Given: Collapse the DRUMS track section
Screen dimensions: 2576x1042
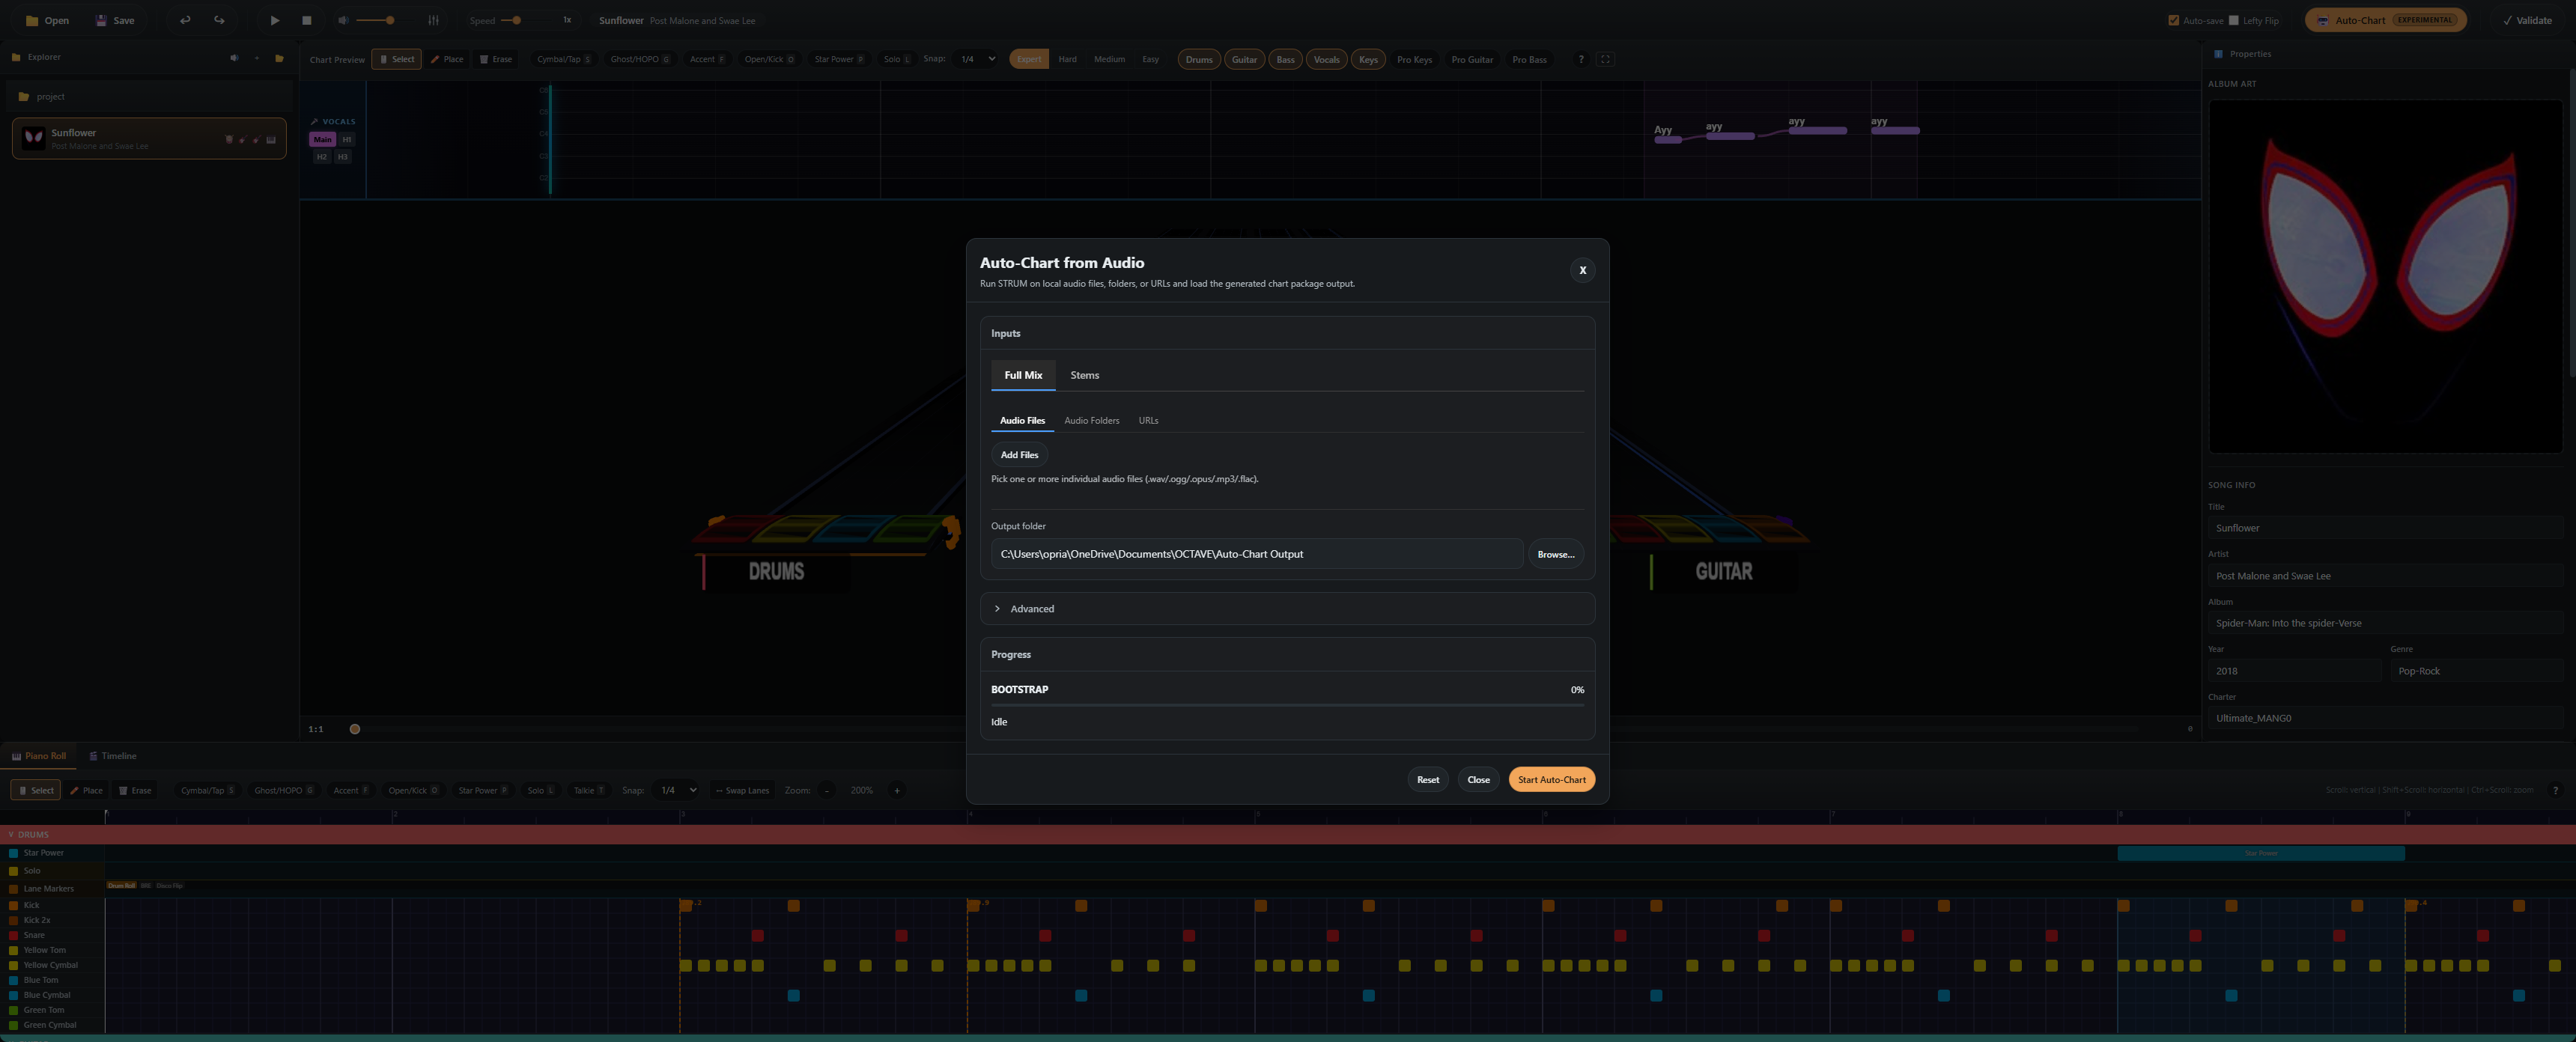Looking at the screenshot, I should (11, 834).
